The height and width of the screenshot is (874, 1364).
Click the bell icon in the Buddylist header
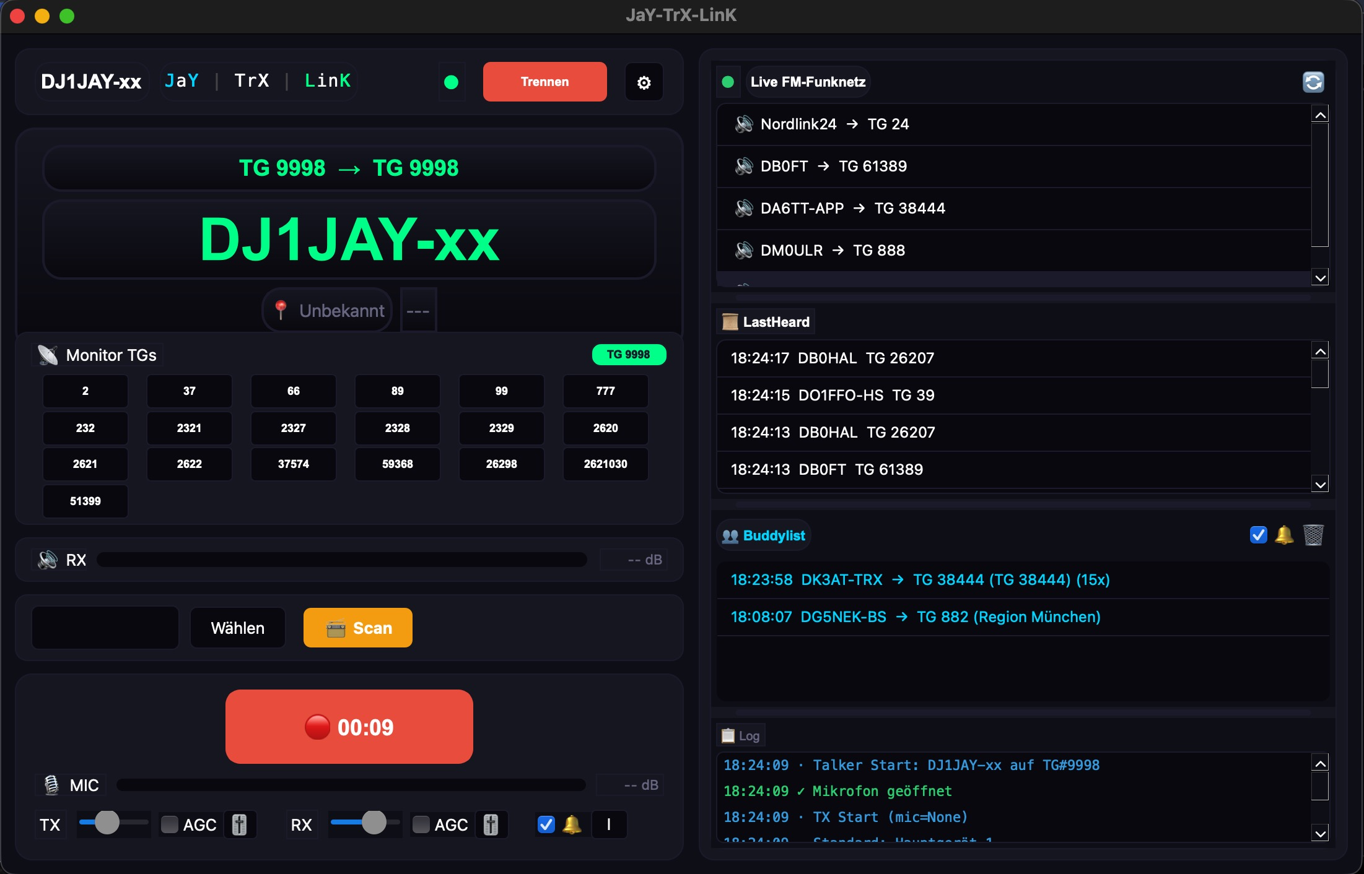tap(1285, 535)
